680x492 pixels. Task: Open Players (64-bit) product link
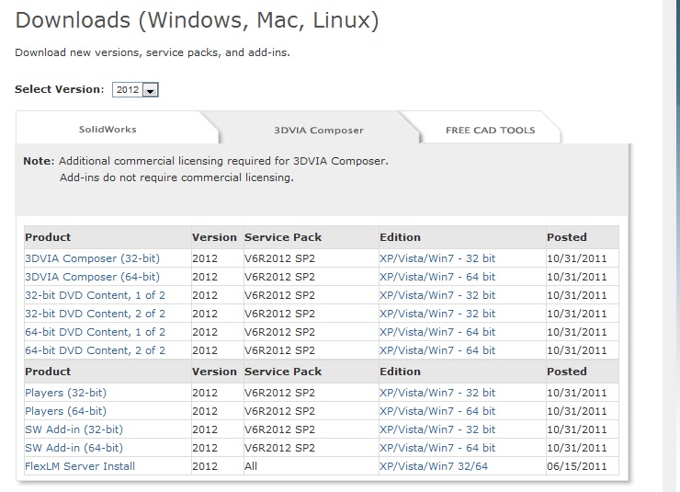click(65, 411)
